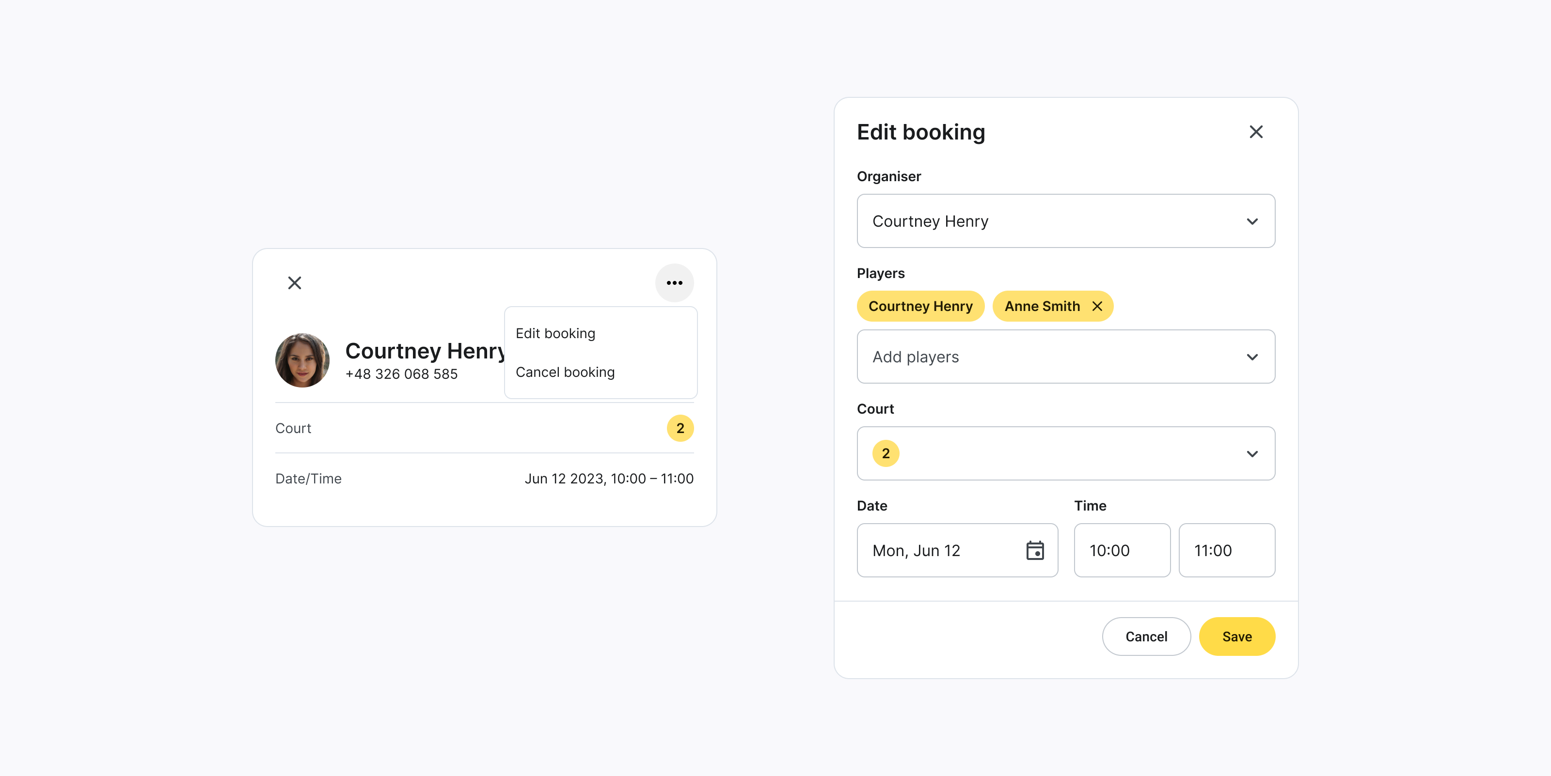The width and height of the screenshot is (1551, 776).
Task: Open the three-dot options menu
Action: [674, 283]
